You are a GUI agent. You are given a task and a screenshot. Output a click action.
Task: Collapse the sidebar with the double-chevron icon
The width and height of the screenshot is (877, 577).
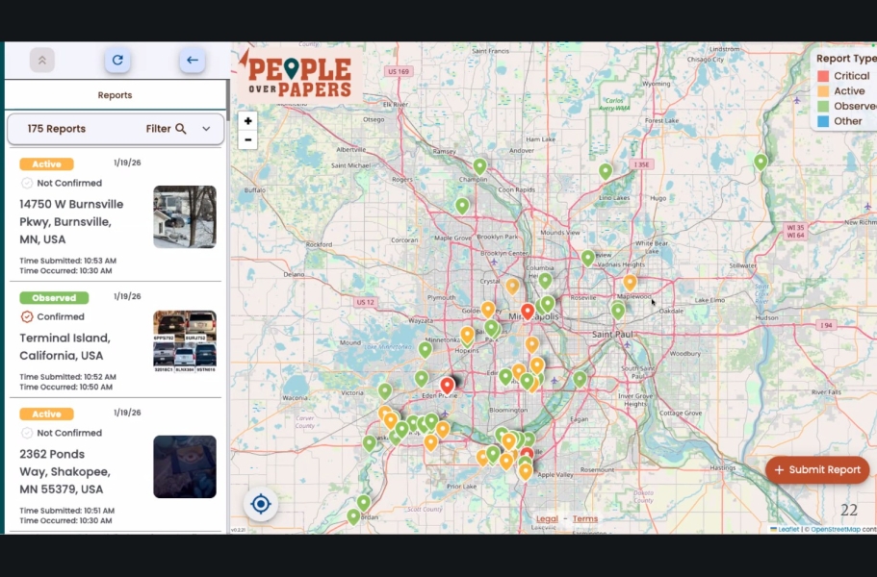coord(41,60)
